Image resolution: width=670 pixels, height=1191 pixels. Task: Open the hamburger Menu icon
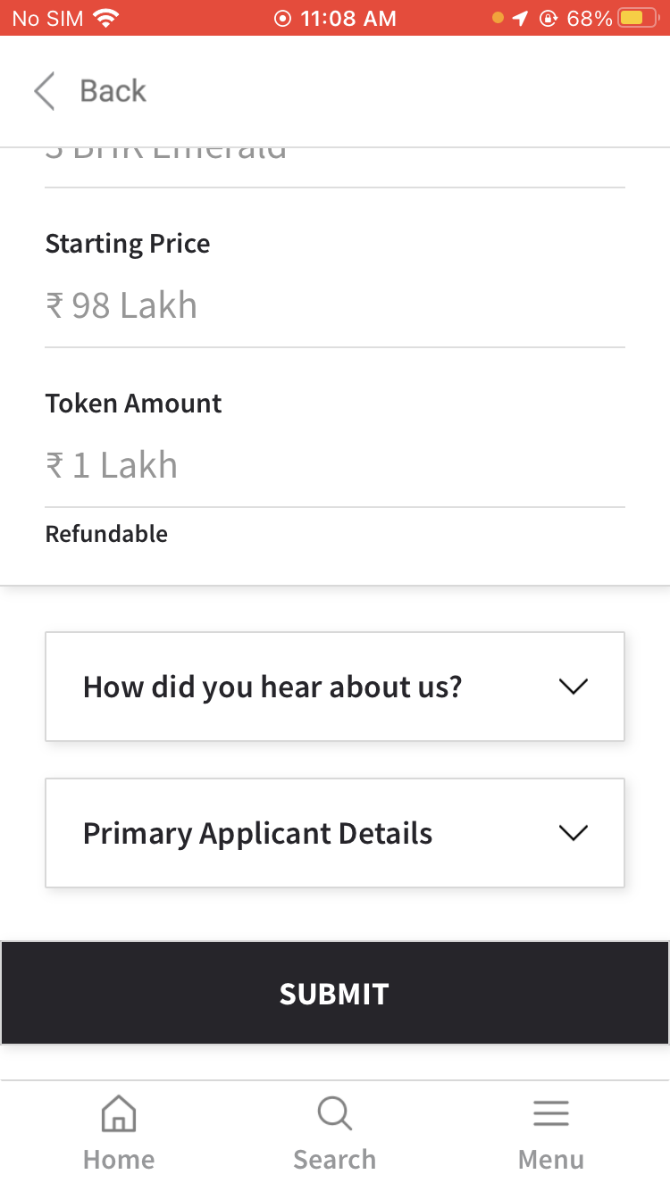551,1114
